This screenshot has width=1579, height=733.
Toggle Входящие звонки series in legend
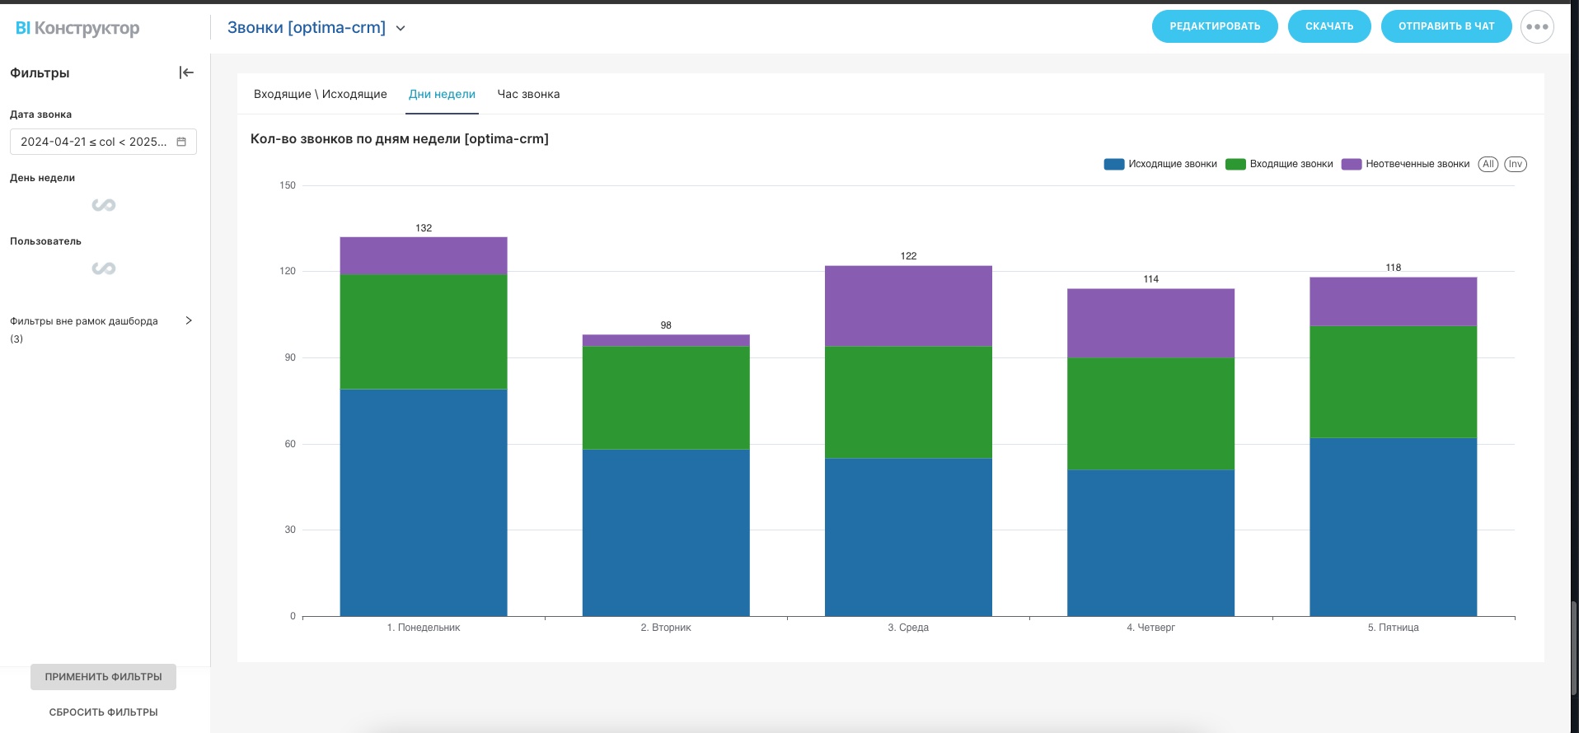pos(1280,164)
